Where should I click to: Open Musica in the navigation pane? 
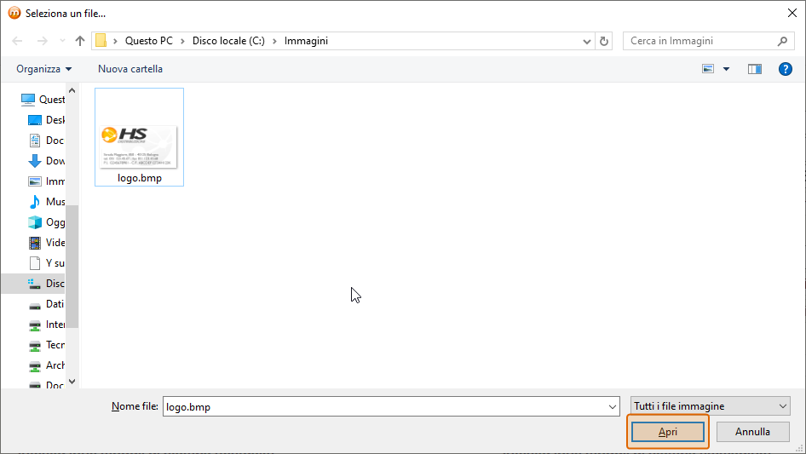coord(46,202)
